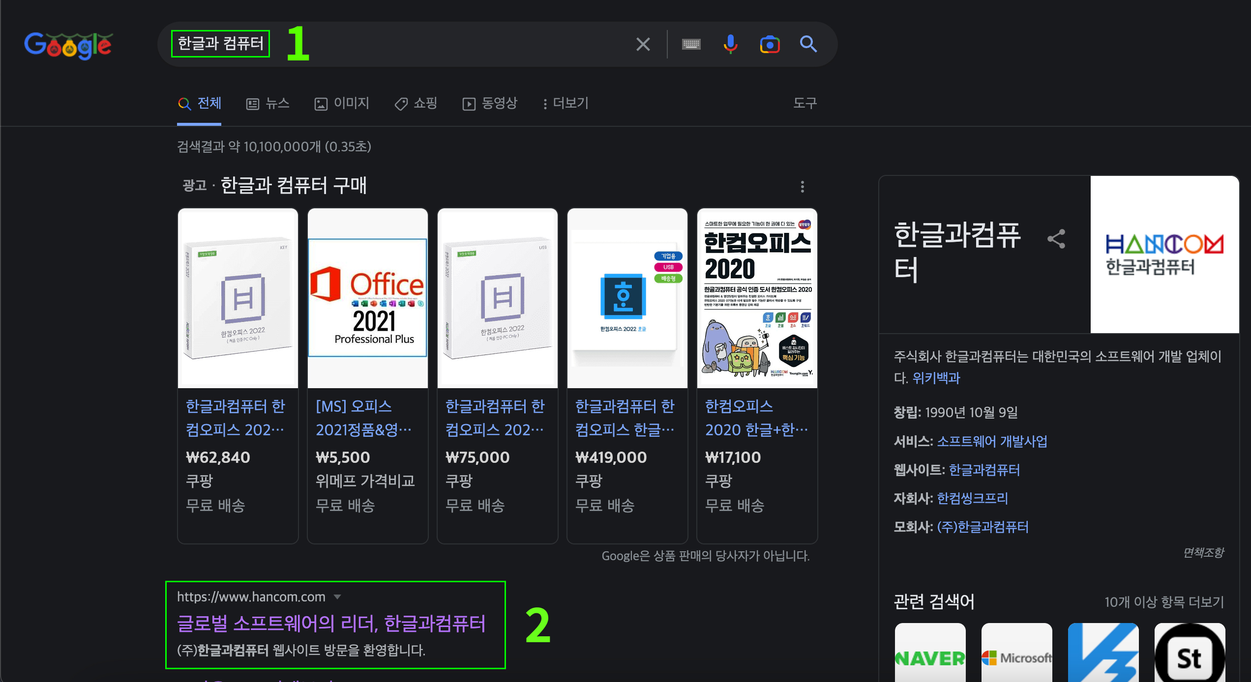
Task: Click the Office 2021 Professional Plus product image
Action: pos(368,298)
